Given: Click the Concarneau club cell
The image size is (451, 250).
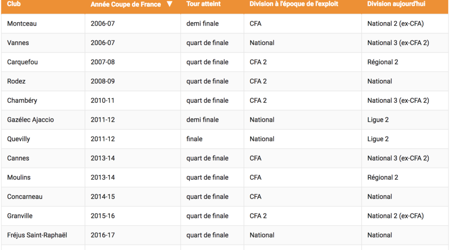Looking at the screenshot, I should tap(25, 197).
